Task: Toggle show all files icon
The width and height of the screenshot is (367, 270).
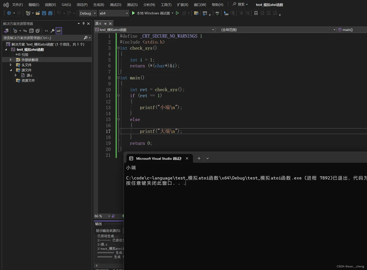Action: click(37, 31)
